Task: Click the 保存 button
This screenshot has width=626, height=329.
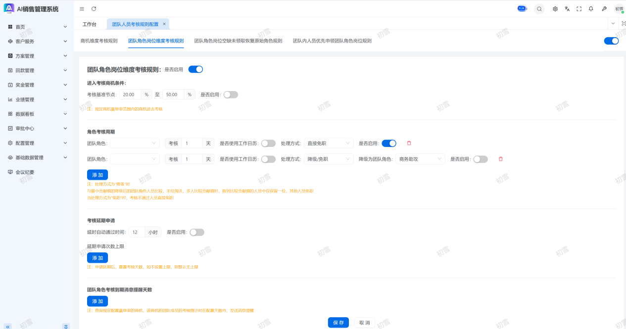Action: (x=338, y=323)
